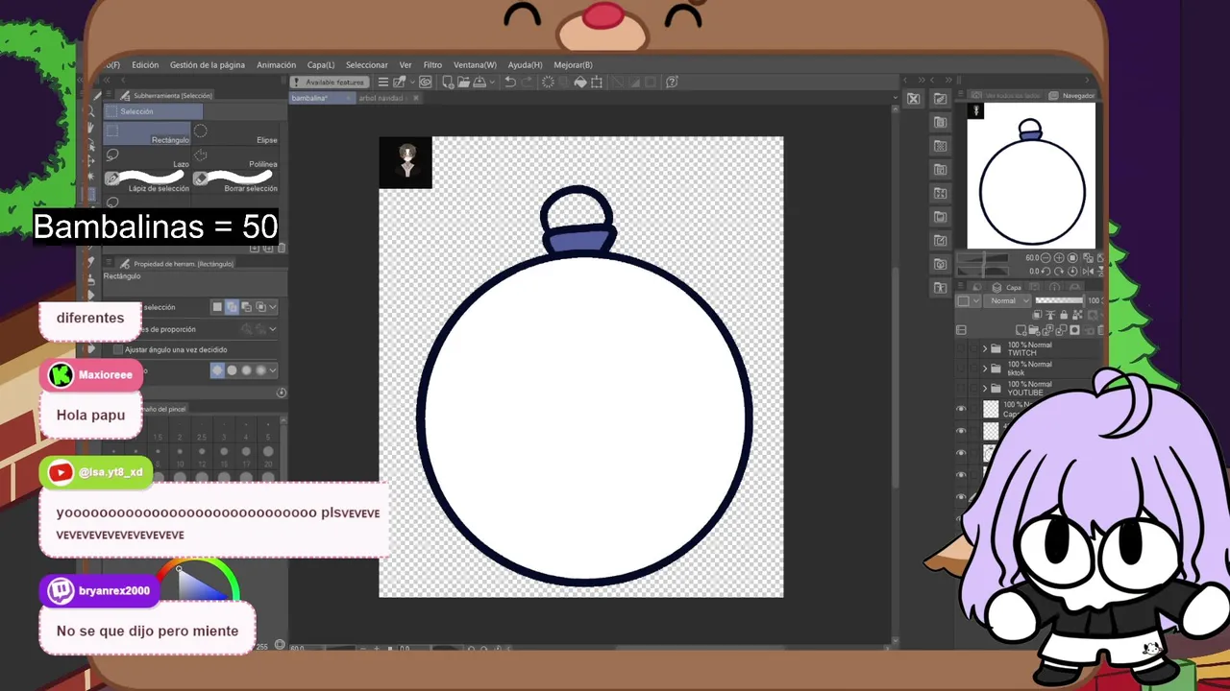
Task: Toggle visibility of the TWITCH folder
Action: coord(961,348)
